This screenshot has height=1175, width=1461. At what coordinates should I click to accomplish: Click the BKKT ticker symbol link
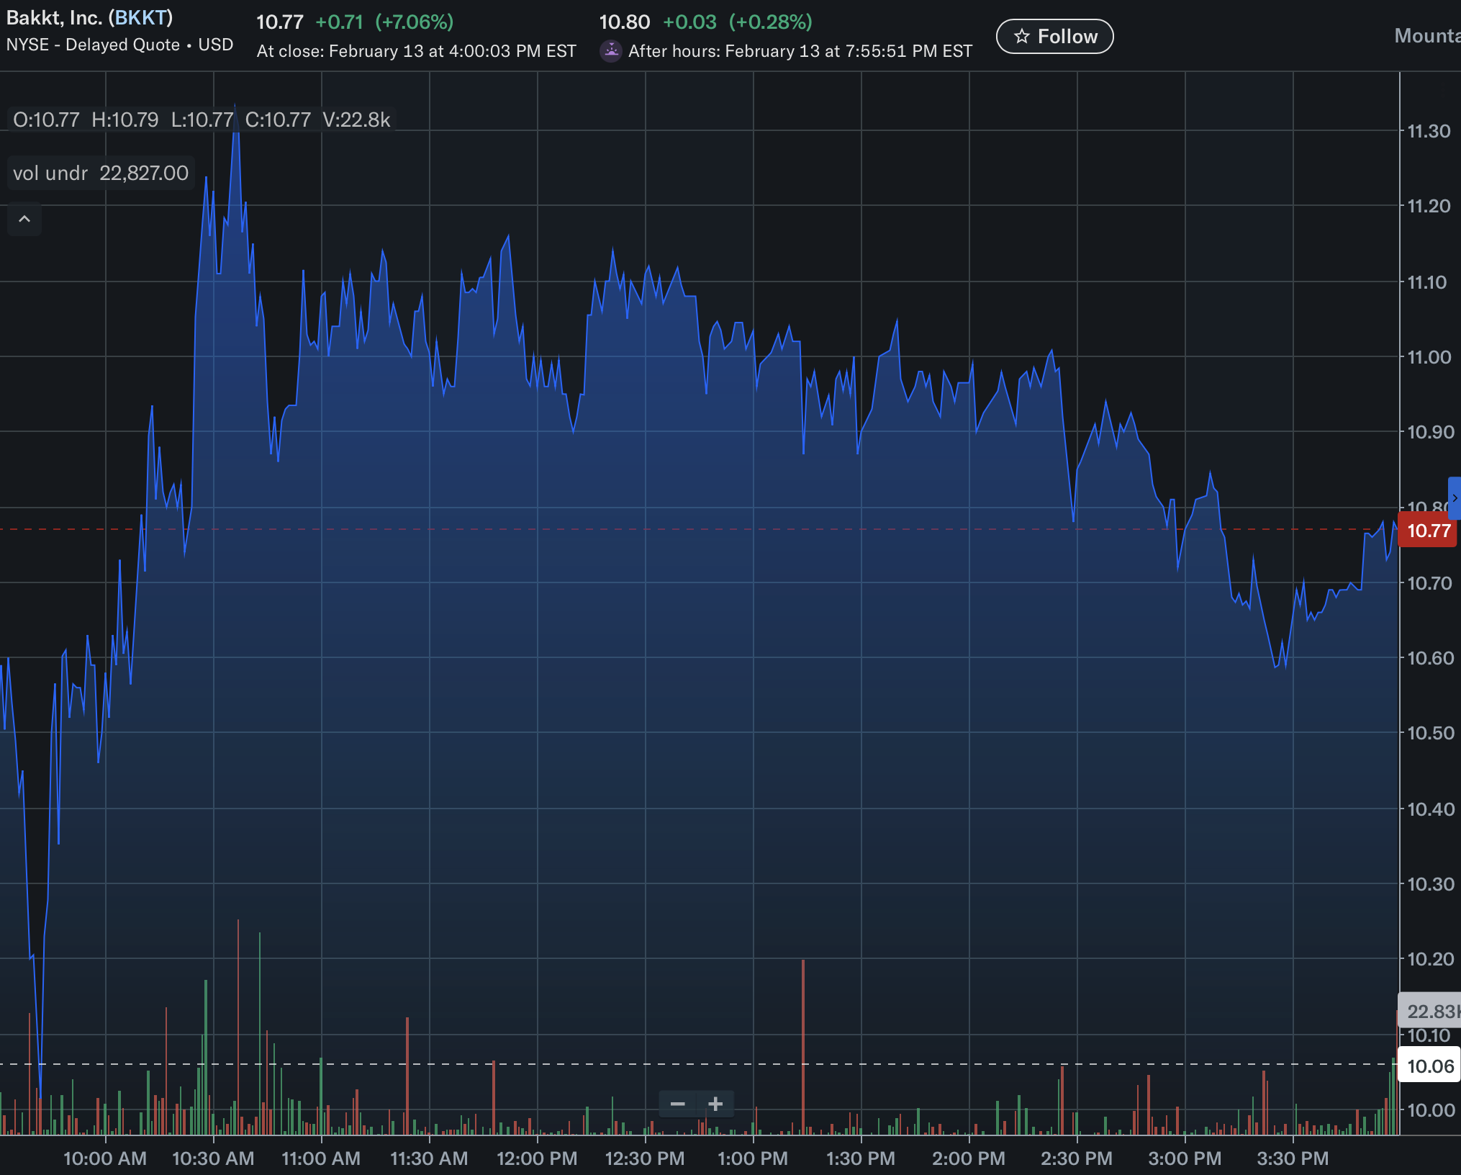[141, 17]
